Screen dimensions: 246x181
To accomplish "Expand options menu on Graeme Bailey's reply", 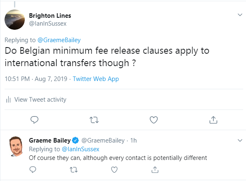I will click(x=240, y=141).
